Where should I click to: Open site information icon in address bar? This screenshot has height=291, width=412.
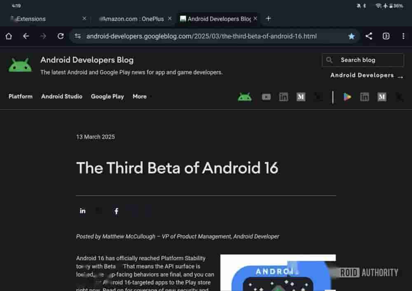(x=77, y=36)
